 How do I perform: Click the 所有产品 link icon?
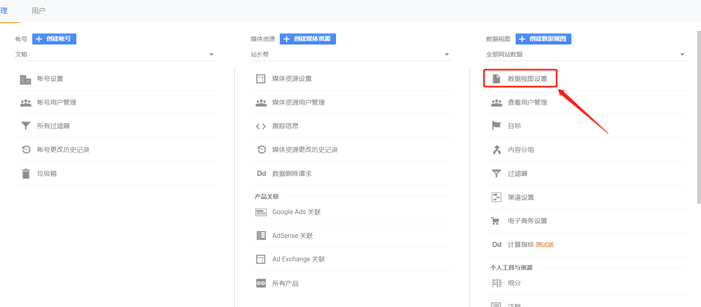coord(261,284)
